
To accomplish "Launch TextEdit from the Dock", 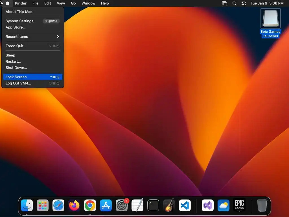I will tap(137, 205).
